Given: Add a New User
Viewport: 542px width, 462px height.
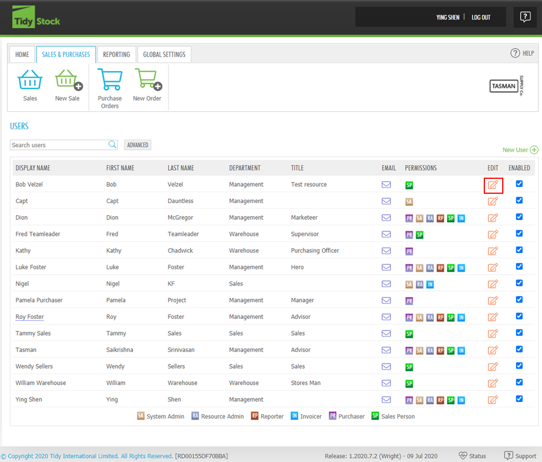Looking at the screenshot, I should [x=520, y=150].
